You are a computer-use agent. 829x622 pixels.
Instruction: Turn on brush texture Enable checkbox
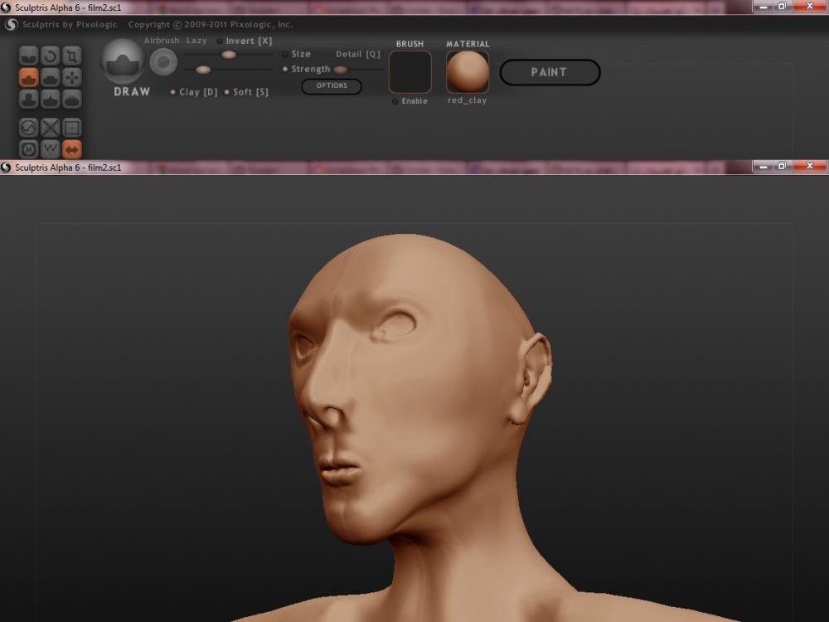click(x=395, y=101)
